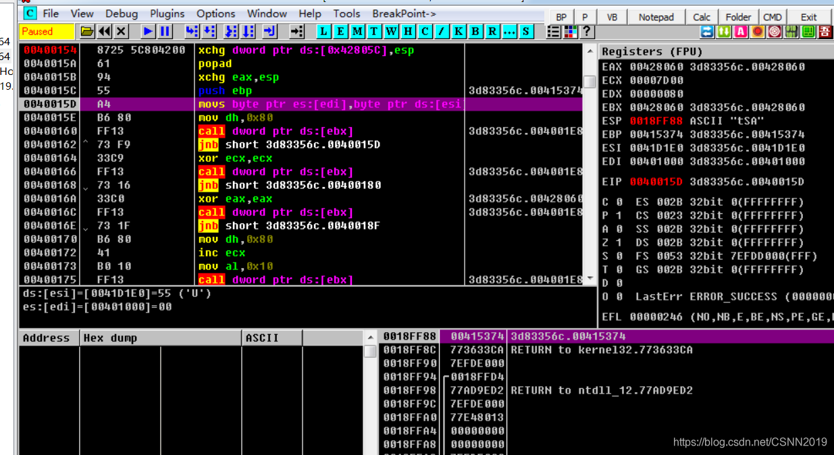Open the Patches slash button
The height and width of the screenshot is (455, 834).
[442, 31]
